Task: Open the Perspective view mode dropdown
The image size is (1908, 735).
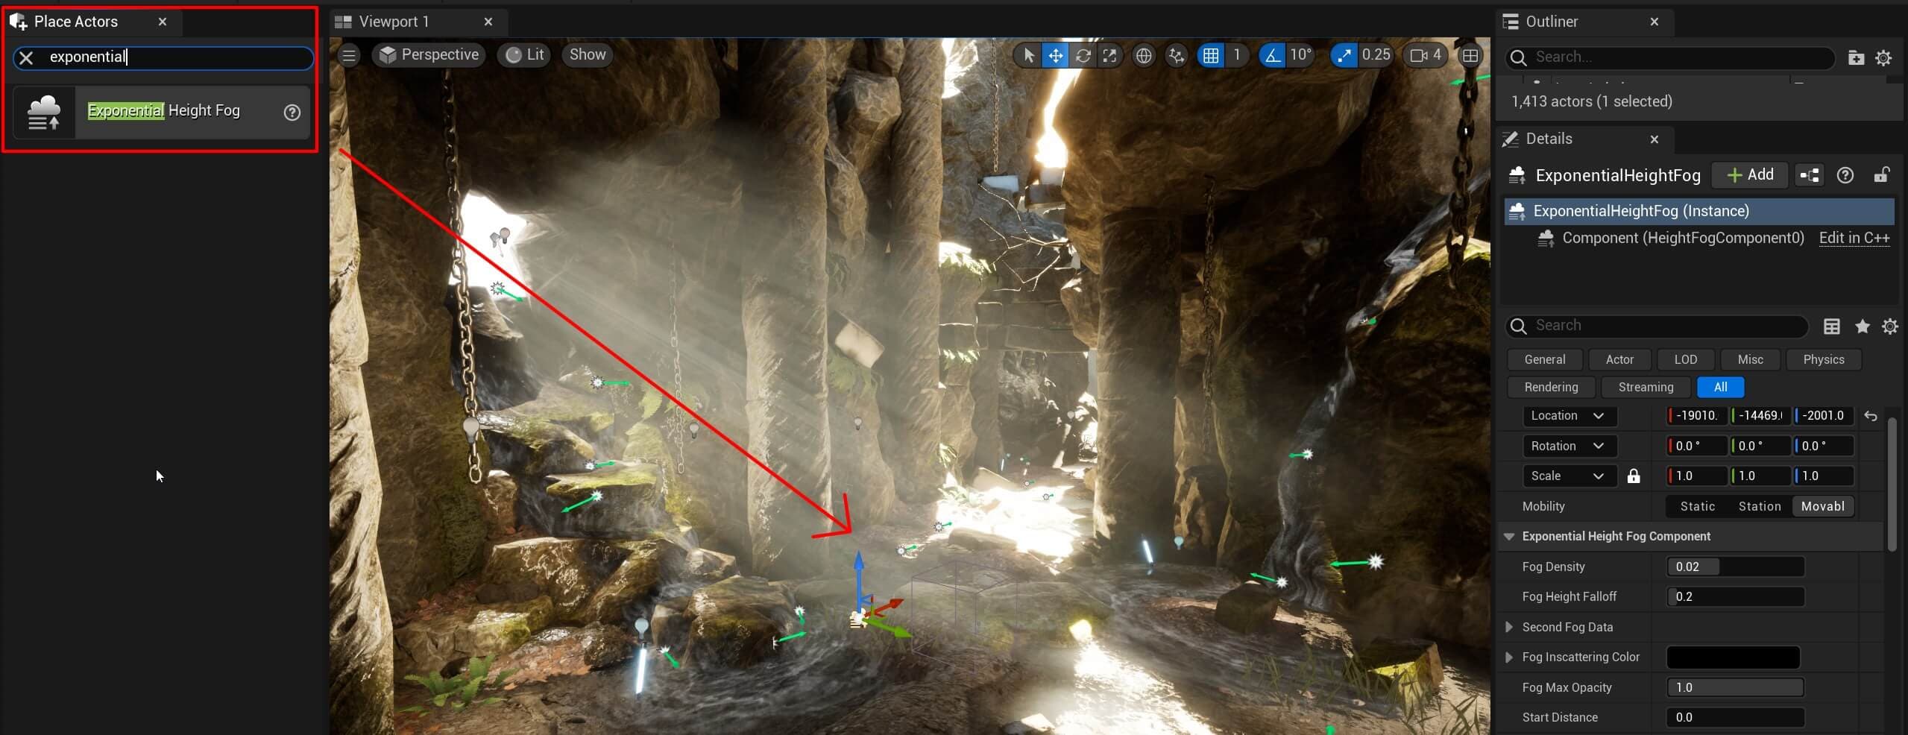Action: 429,55
